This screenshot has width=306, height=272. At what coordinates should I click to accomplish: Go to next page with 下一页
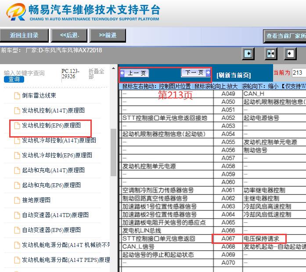[196, 73]
